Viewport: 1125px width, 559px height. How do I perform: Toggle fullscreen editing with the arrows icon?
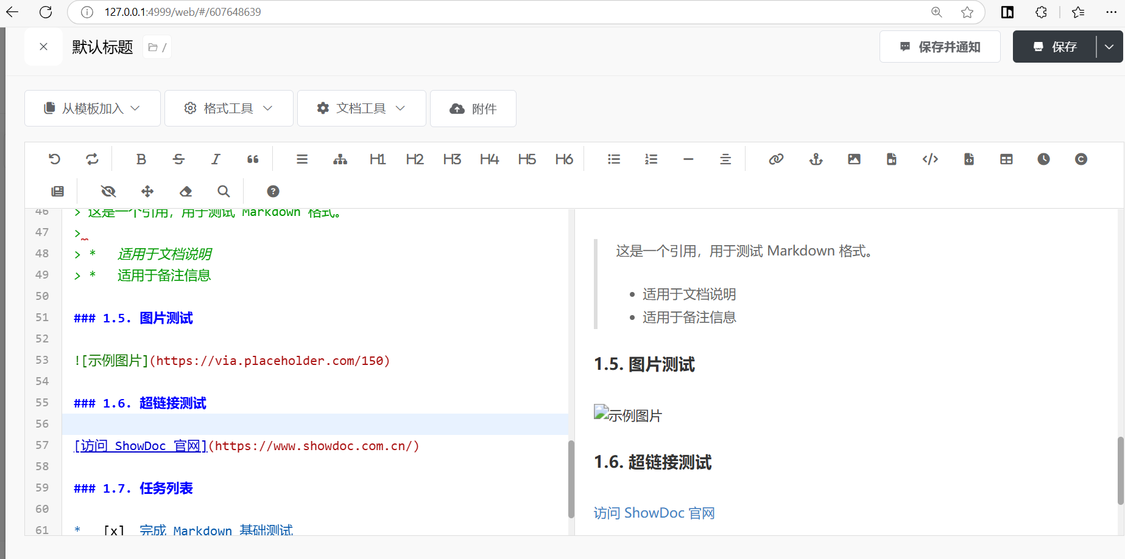[x=147, y=192]
